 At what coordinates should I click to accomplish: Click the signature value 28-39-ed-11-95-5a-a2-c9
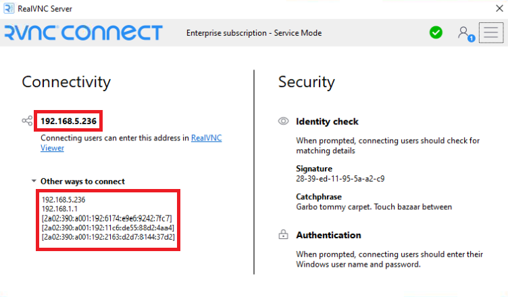point(340,179)
